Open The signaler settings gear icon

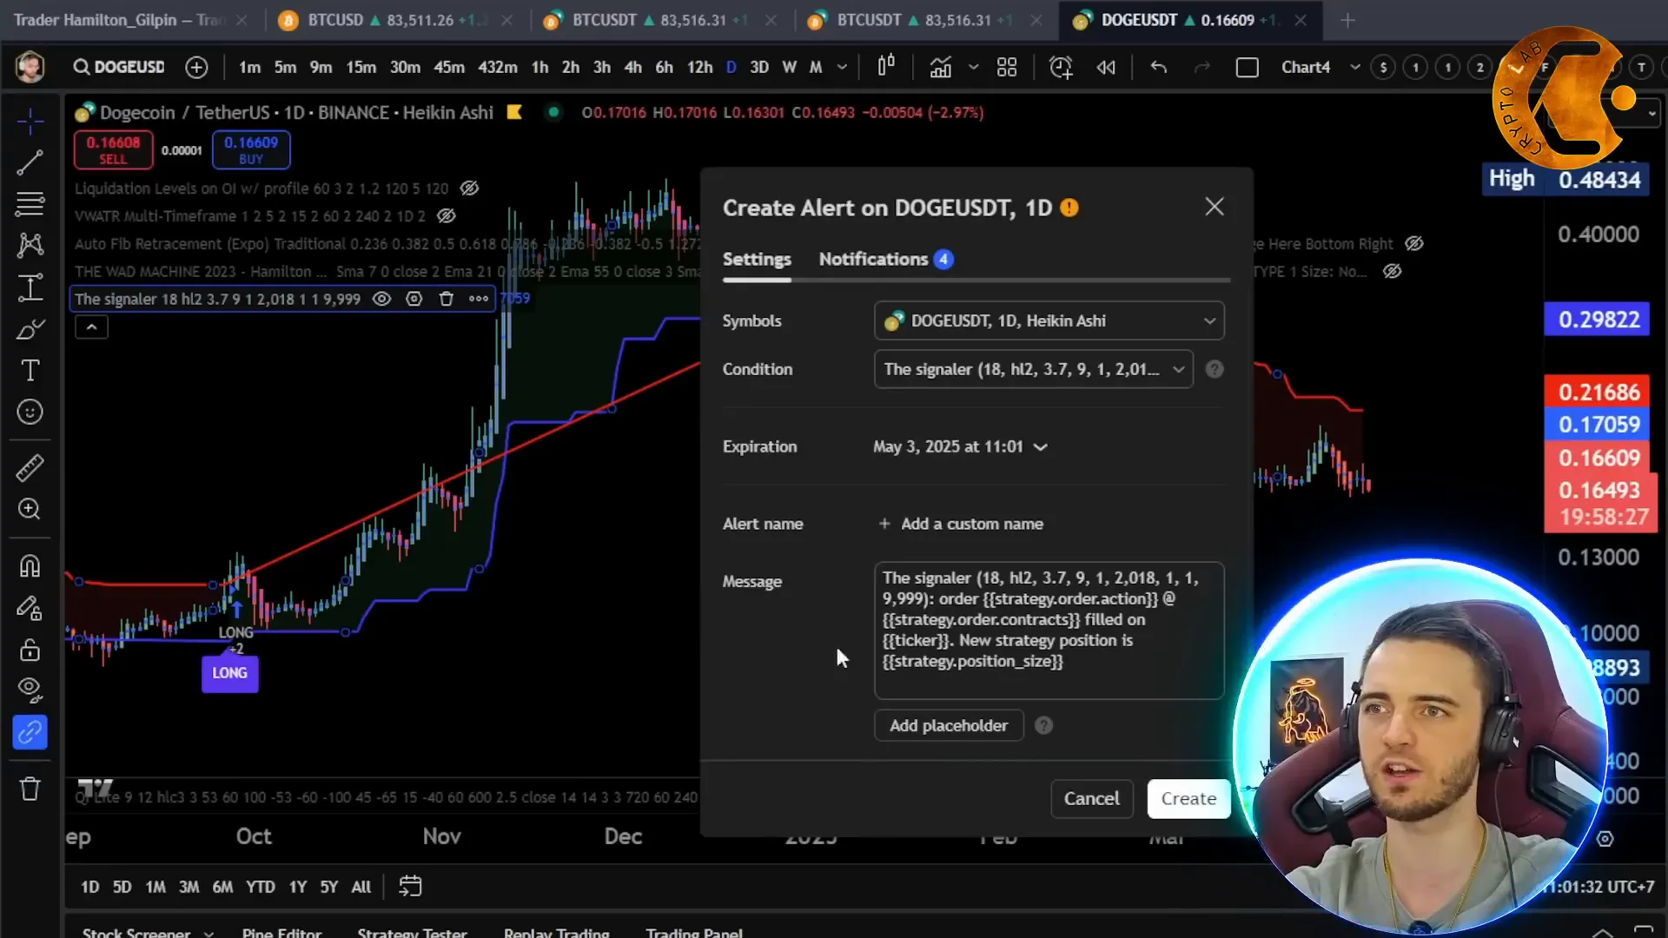[x=414, y=299]
